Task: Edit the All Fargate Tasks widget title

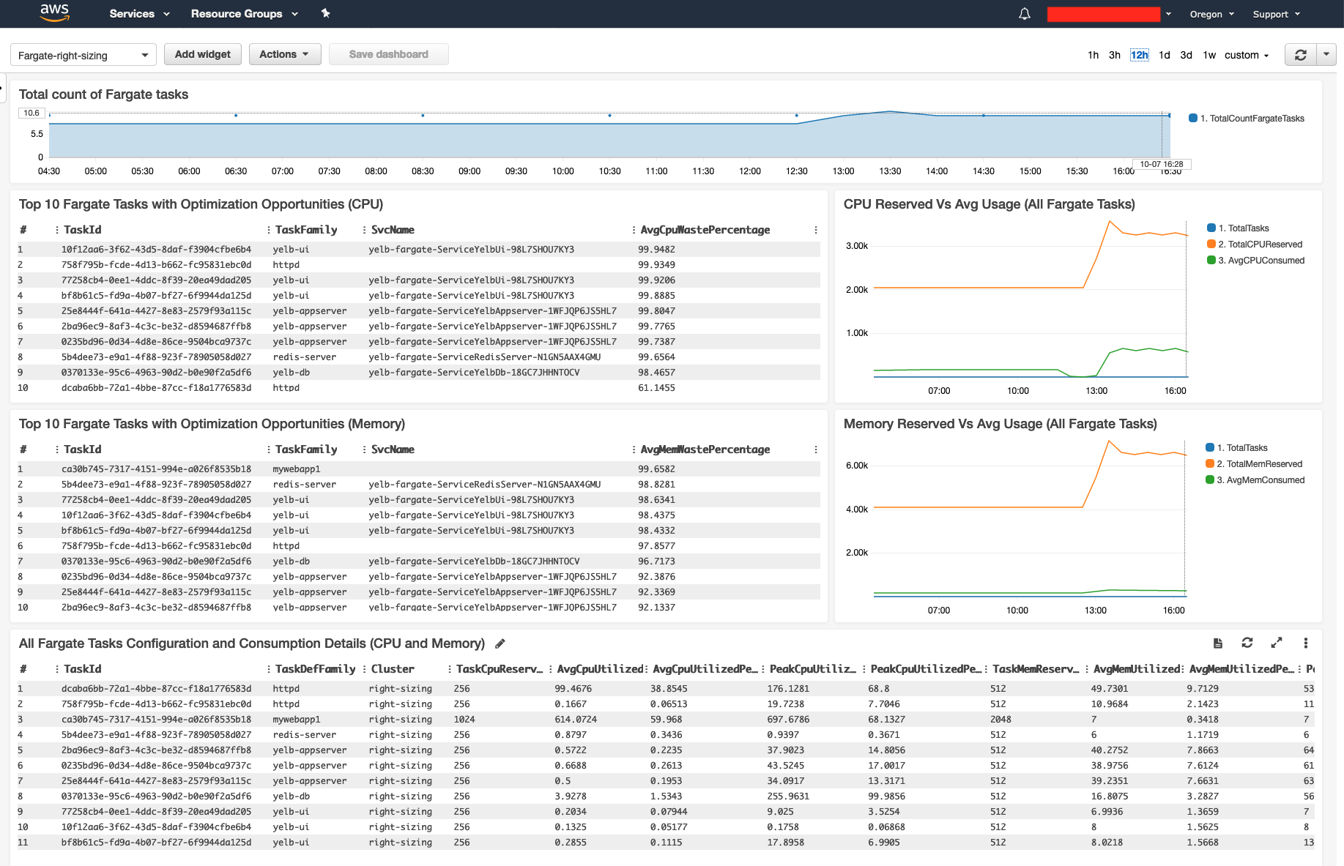Action: point(500,643)
